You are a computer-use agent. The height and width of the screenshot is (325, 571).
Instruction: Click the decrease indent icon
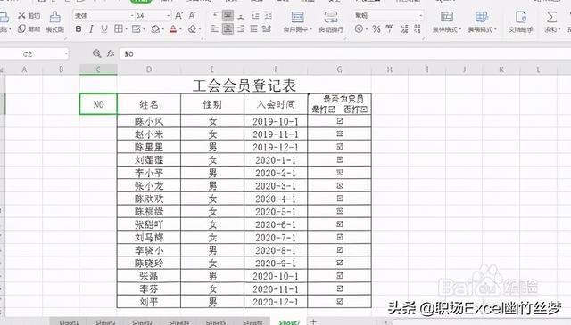click(x=255, y=15)
